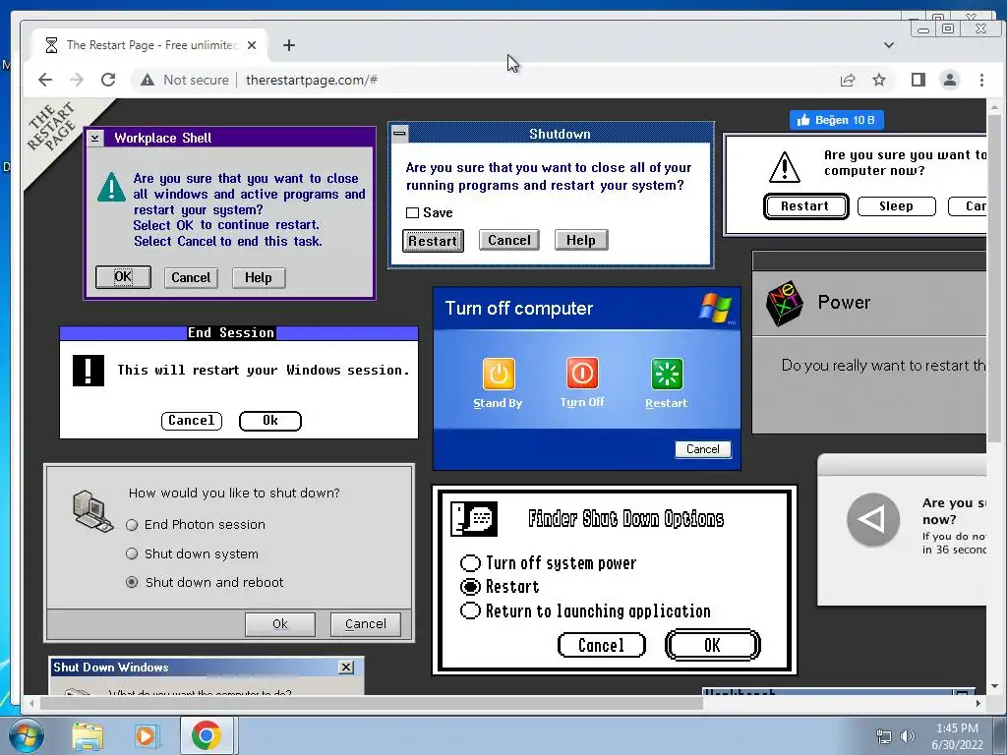Click Cancel in Finder Shut Down Options
The width and height of the screenshot is (1007, 755).
601,645
